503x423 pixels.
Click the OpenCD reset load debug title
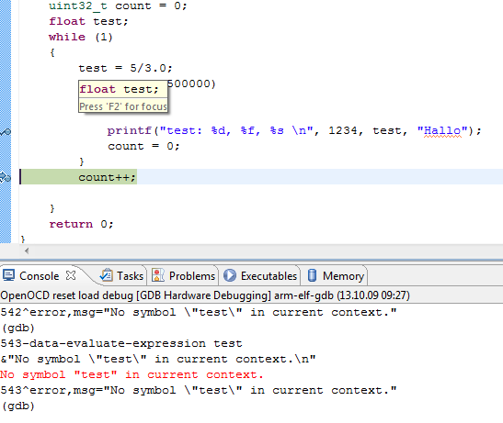(x=205, y=295)
